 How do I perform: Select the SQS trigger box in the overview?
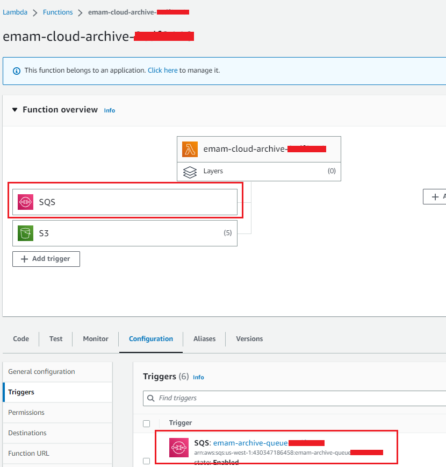click(125, 202)
